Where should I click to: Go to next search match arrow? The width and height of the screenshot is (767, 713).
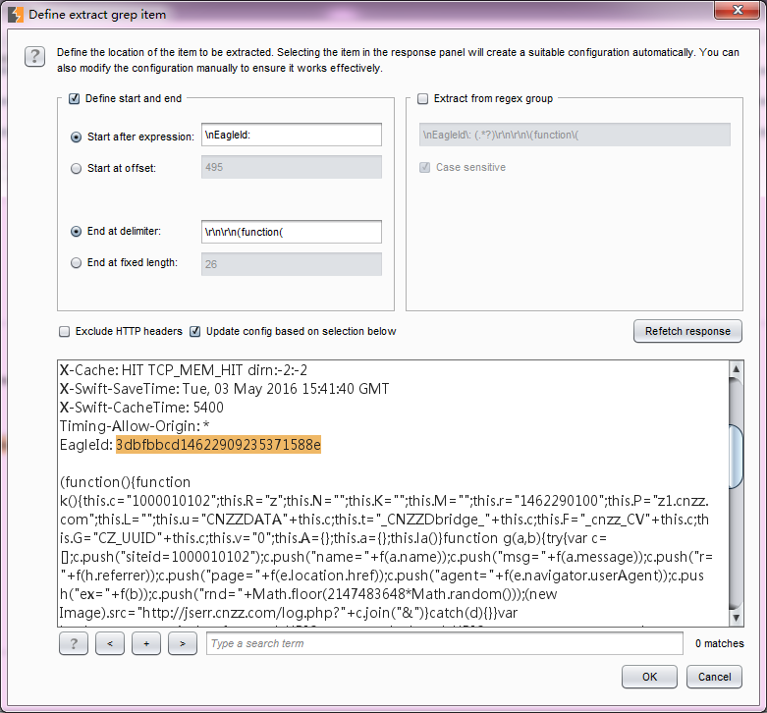click(183, 643)
